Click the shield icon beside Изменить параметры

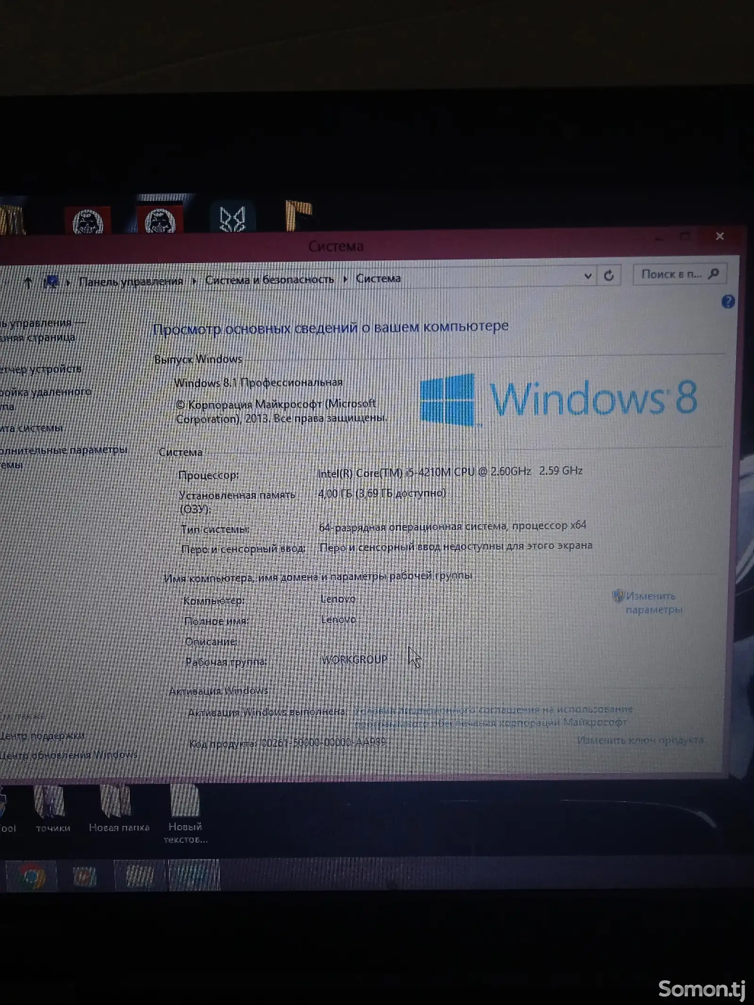[617, 596]
